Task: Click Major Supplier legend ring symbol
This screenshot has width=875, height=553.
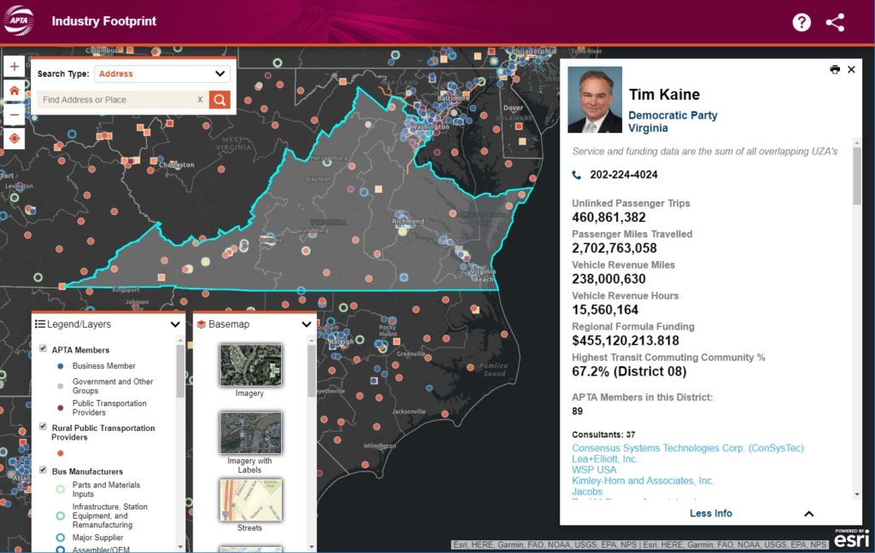Action: coord(61,538)
